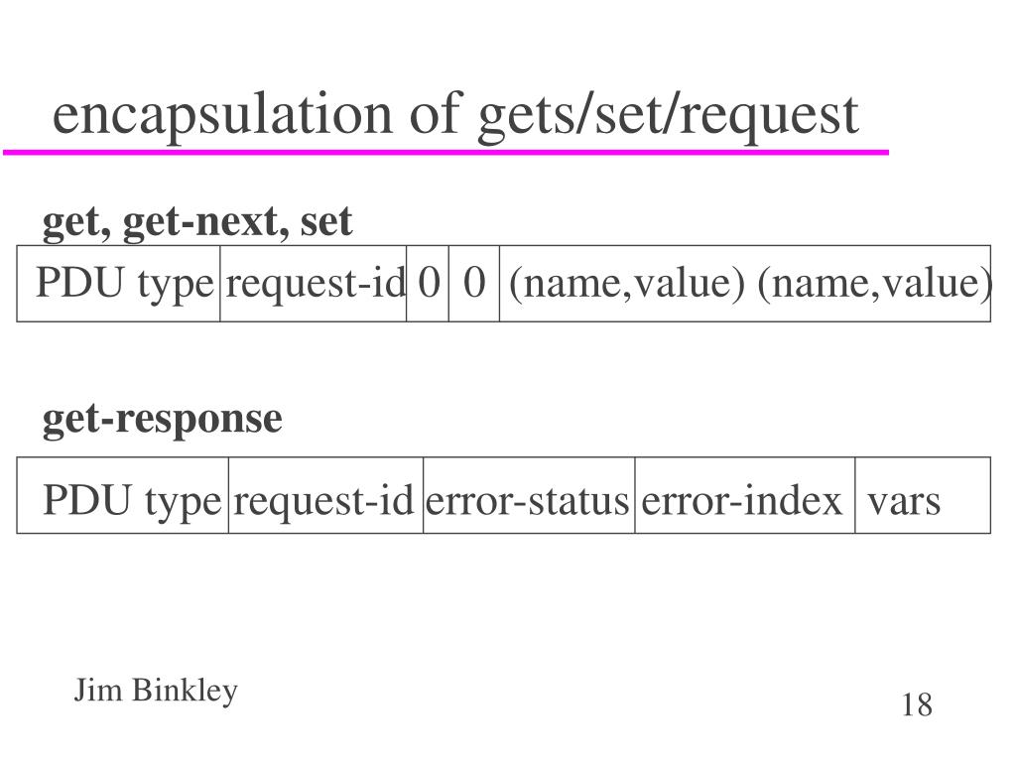1016x762 pixels.
Task: Select the 'error-index' cell
Action: tap(745, 496)
